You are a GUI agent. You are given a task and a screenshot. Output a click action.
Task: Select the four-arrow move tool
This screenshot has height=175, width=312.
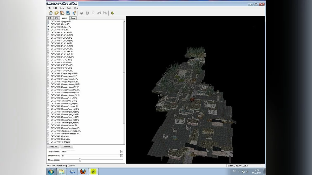coord(93,13)
